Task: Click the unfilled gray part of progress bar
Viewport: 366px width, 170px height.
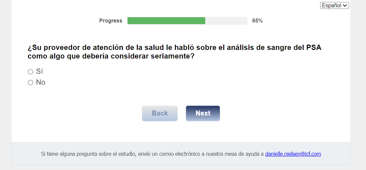Action: [226, 21]
